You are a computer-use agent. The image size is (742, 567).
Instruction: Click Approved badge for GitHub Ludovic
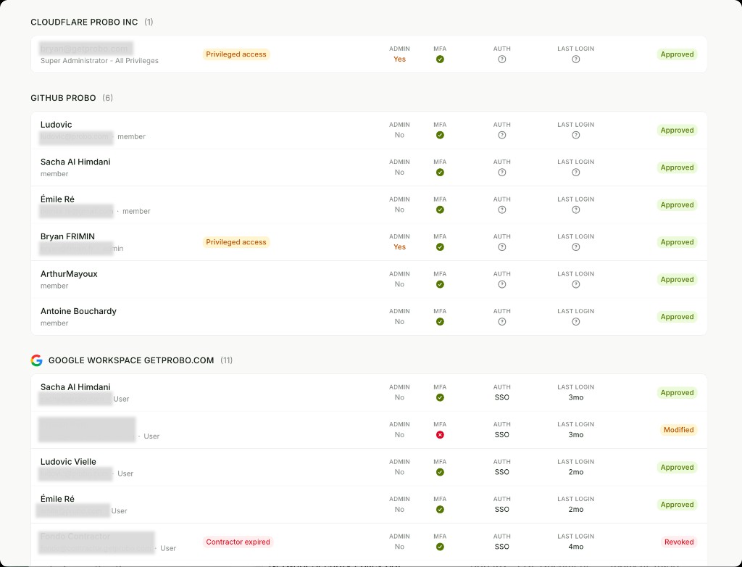point(678,131)
